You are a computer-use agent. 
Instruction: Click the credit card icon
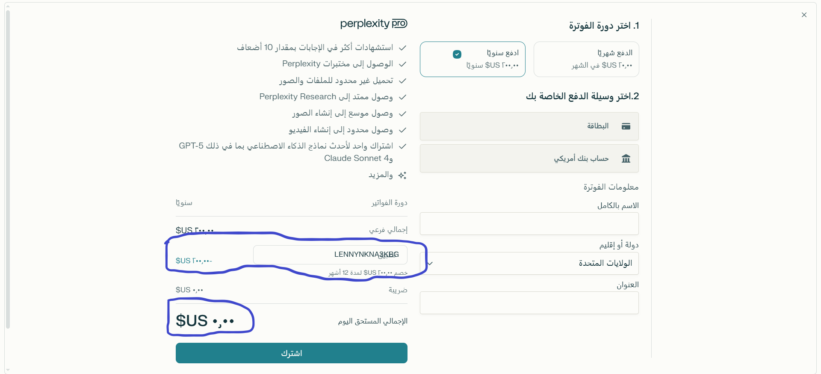pyautogui.click(x=626, y=126)
